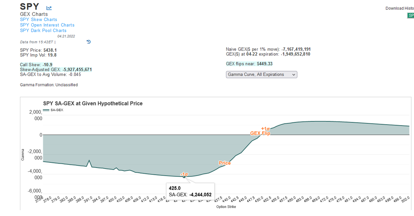Click the chart title SPY SA-GEX at Given Hypothetical Price
This screenshot has height=216, width=414.
93,103
